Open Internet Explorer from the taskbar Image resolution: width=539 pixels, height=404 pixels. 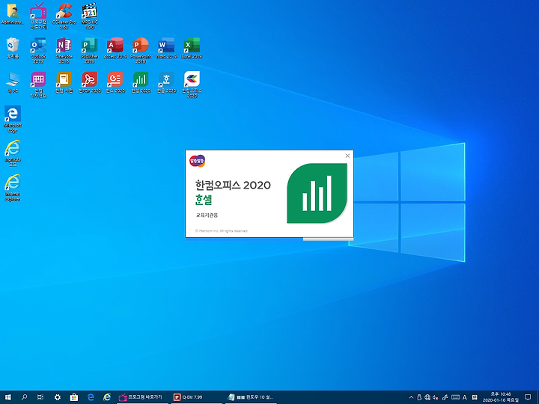pos(107,397)
